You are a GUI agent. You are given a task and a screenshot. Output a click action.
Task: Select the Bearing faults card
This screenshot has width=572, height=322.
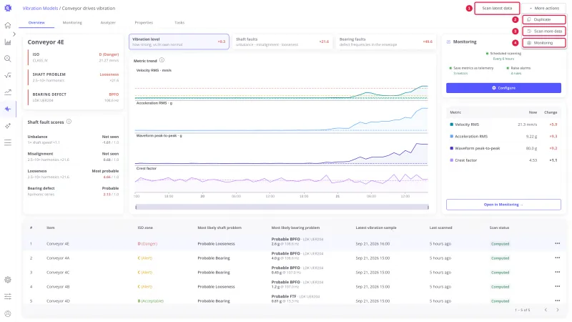point(386,42)
